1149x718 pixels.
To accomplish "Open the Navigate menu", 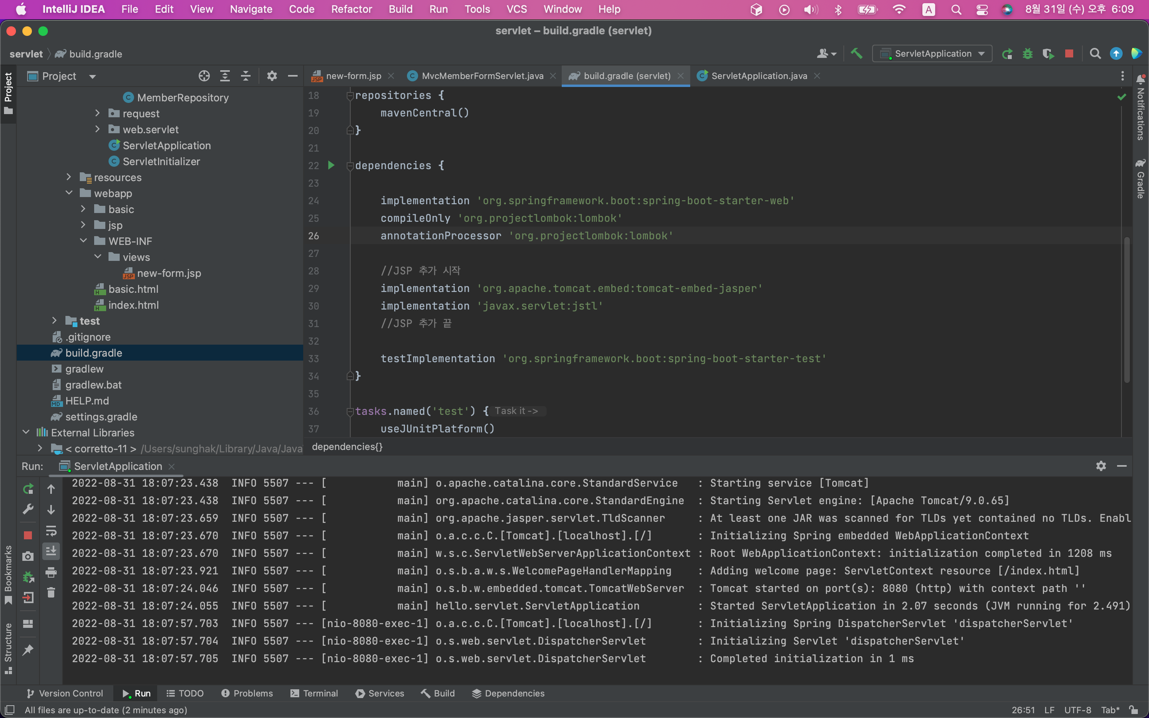I will point(251,9).
